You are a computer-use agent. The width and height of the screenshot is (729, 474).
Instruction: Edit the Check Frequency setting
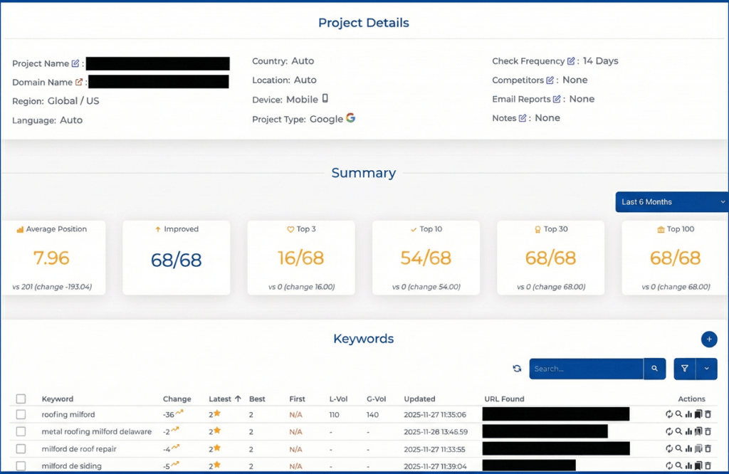[571, 61]
